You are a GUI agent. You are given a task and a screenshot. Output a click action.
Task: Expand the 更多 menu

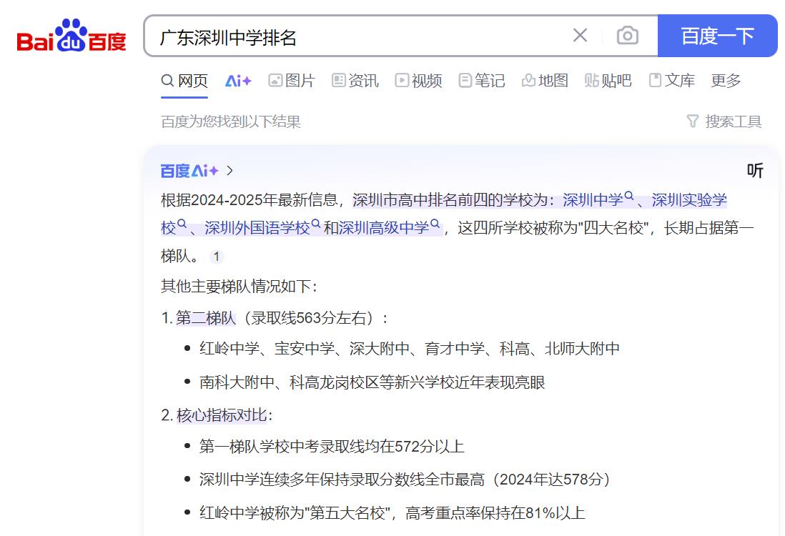point(726,81)
